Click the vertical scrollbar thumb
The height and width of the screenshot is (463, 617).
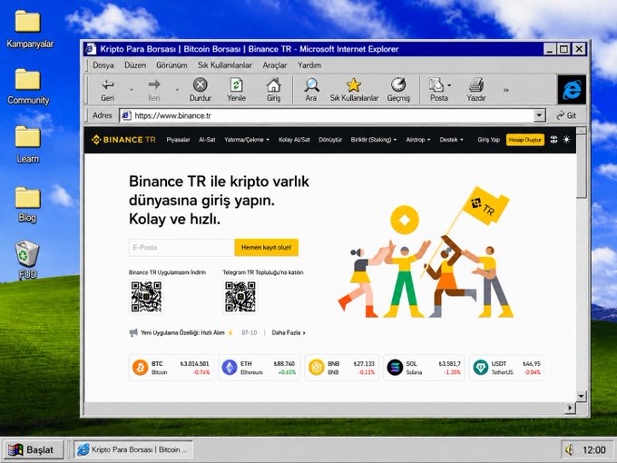tap(582, 166)
